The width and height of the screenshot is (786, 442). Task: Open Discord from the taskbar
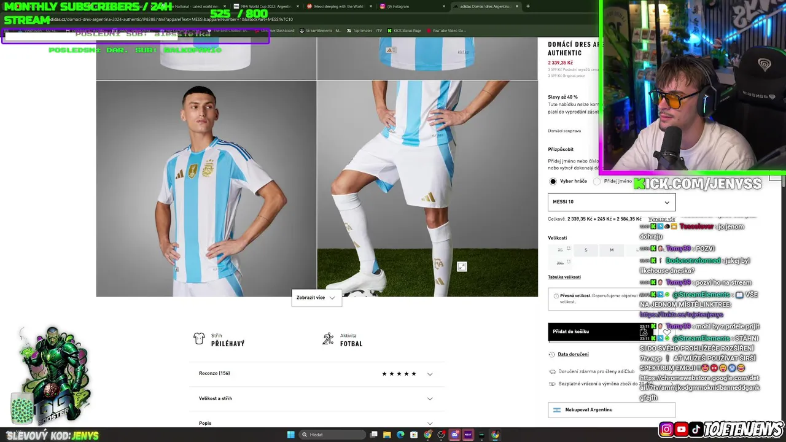point(454,435)
